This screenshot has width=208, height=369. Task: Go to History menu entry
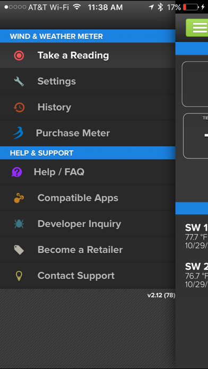[88, 107]
